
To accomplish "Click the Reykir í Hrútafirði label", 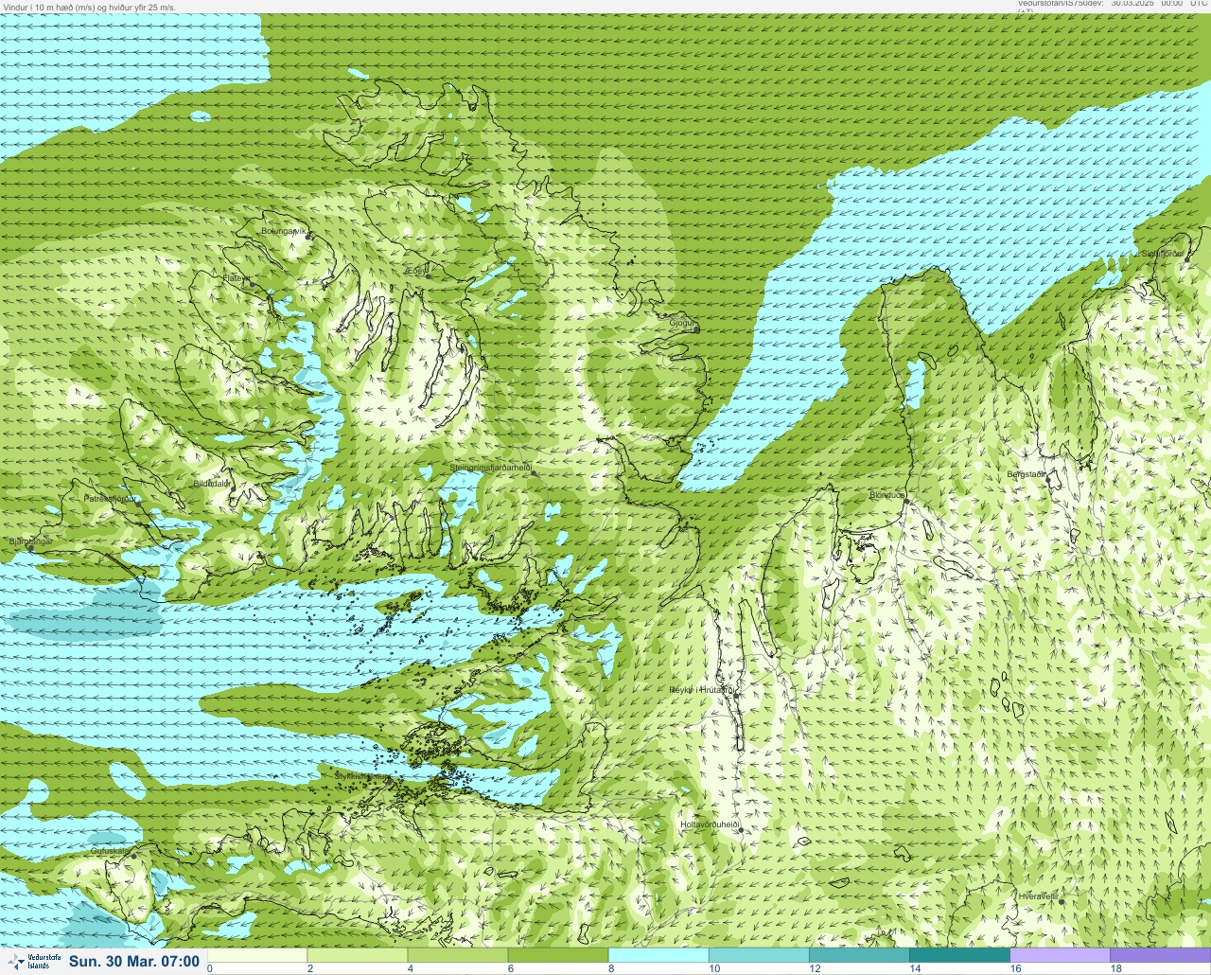I will 701,690.
